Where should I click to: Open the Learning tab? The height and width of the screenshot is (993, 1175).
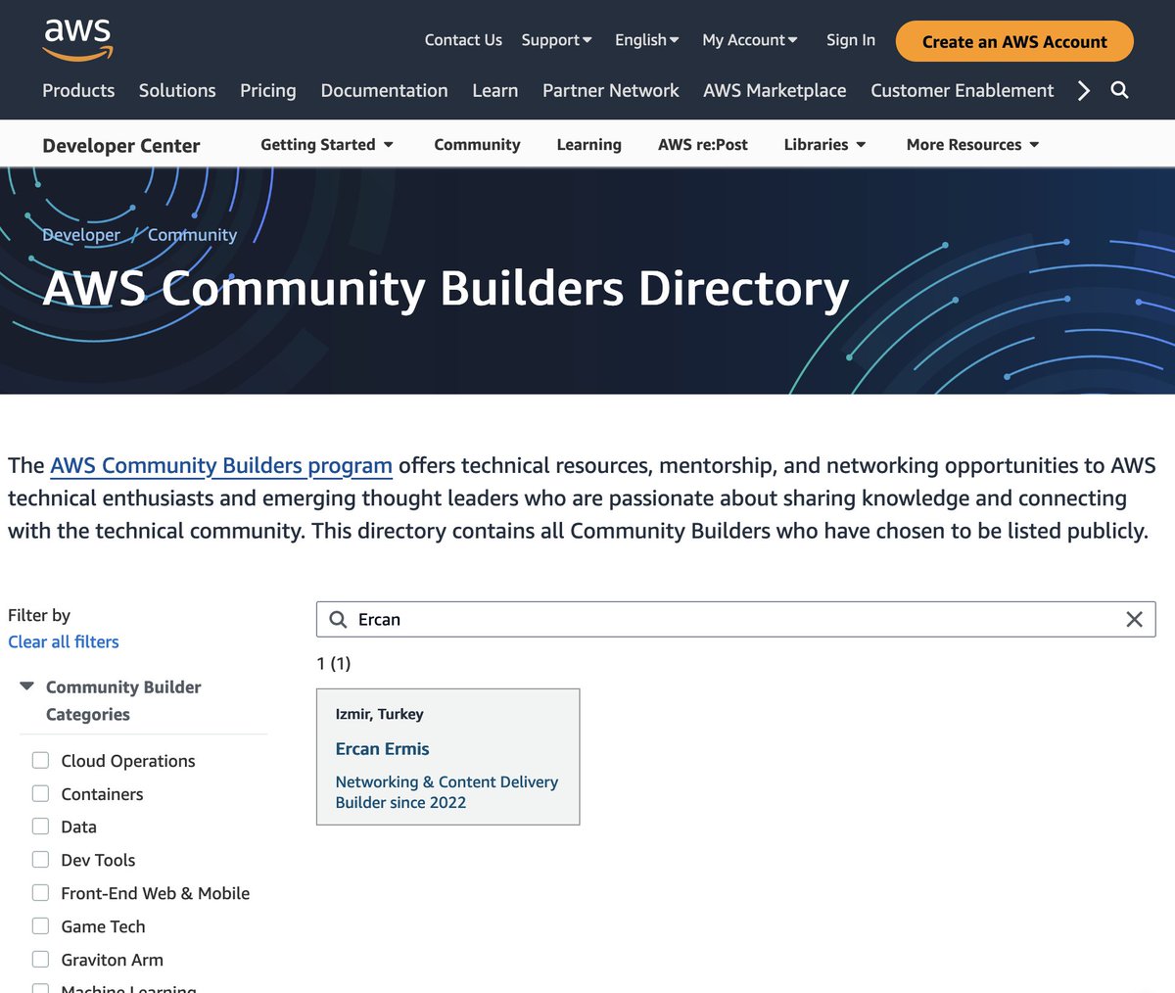(588, 144)
